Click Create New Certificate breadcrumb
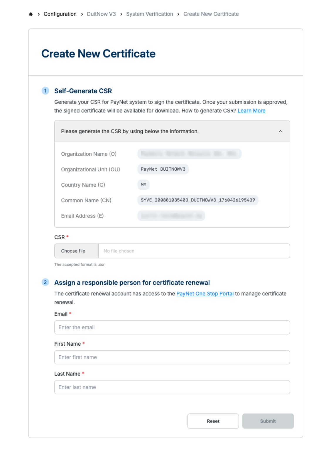 [211, 14]
